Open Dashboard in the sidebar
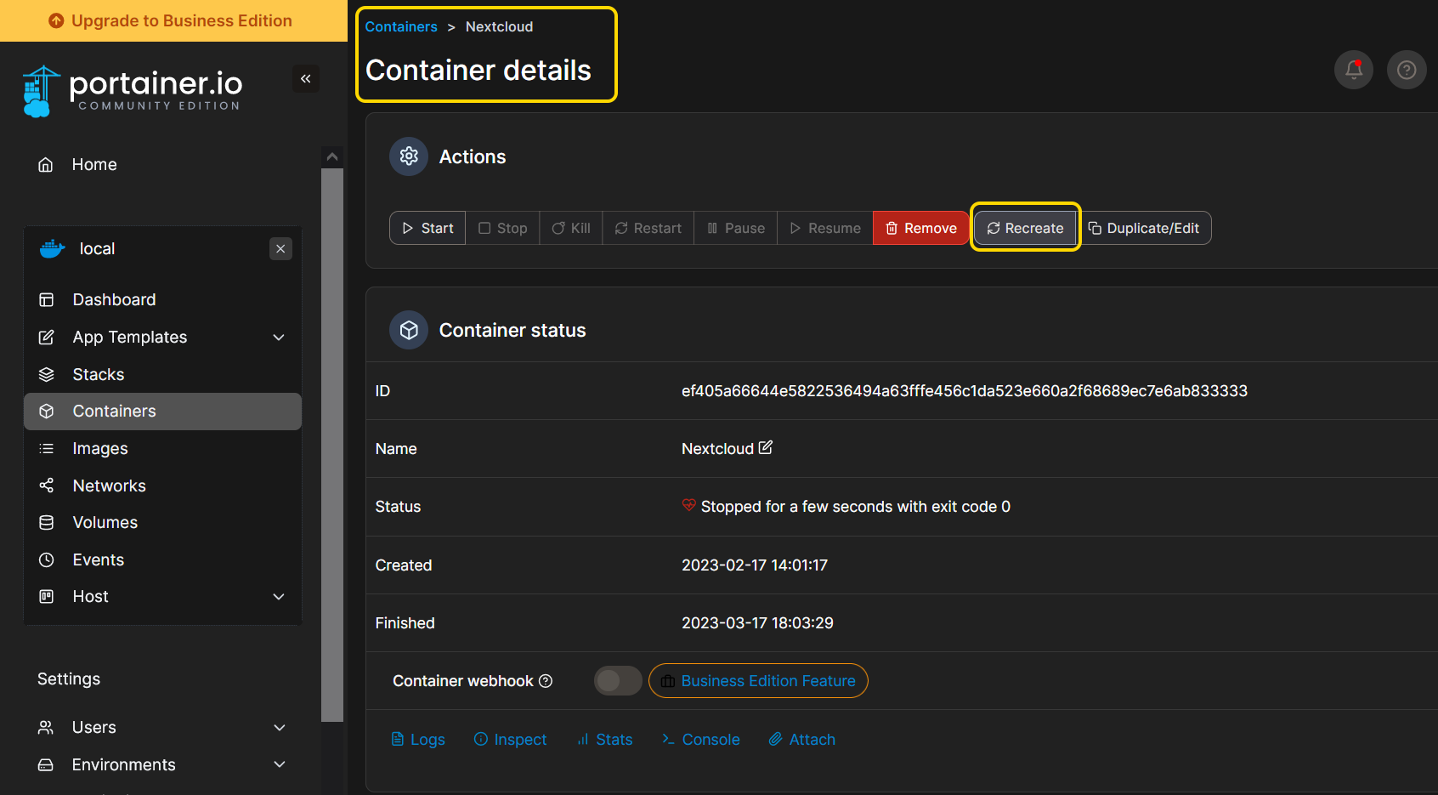Image resolution: width=1438 pixels, height=795 pixels. [x=114, y=300]
